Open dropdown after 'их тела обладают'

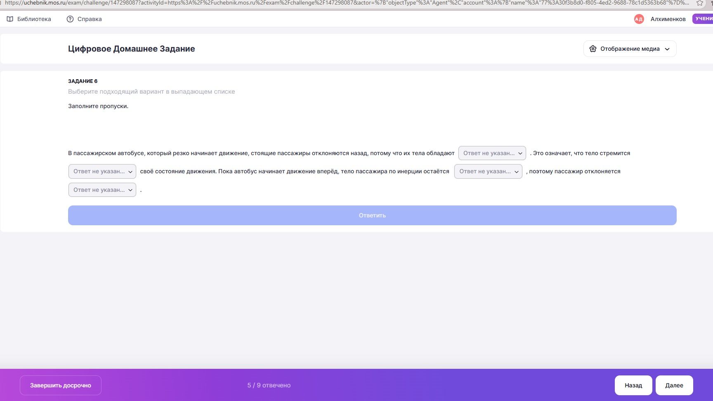tap(492, 153)
